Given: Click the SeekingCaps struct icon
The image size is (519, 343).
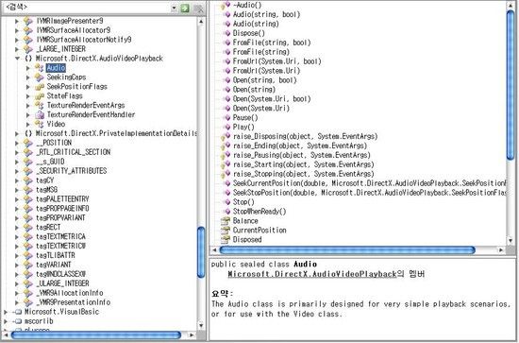Looking at the screenshot, I should coord(40,77).
